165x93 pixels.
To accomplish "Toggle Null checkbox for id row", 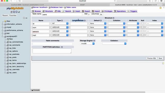I will (143, 23).
